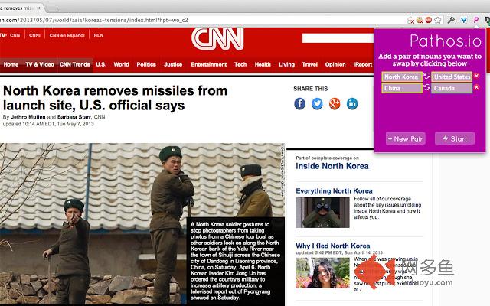Click the article headline about missiles
This screenshot has width=490, height=306.
115,98
